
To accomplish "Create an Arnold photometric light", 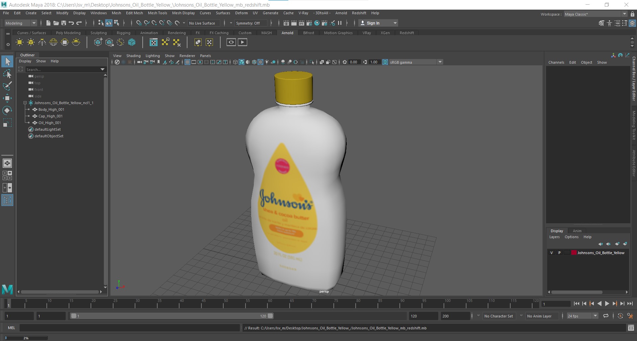I will pyautogui.click(x=42, y=42).
